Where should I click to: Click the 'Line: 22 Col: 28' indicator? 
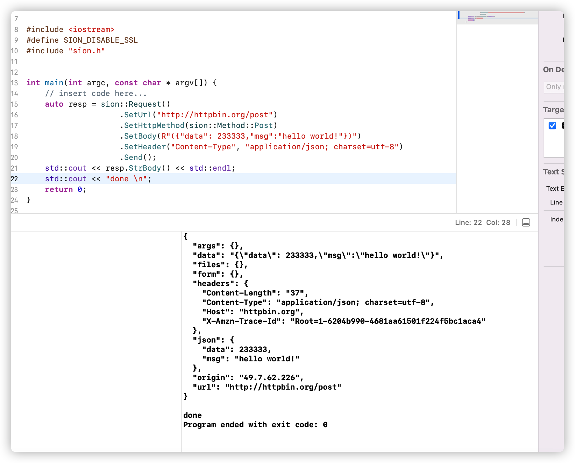pos(482,222)
